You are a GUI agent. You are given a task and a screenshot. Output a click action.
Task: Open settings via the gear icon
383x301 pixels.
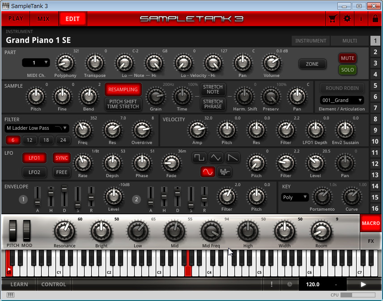347,18
